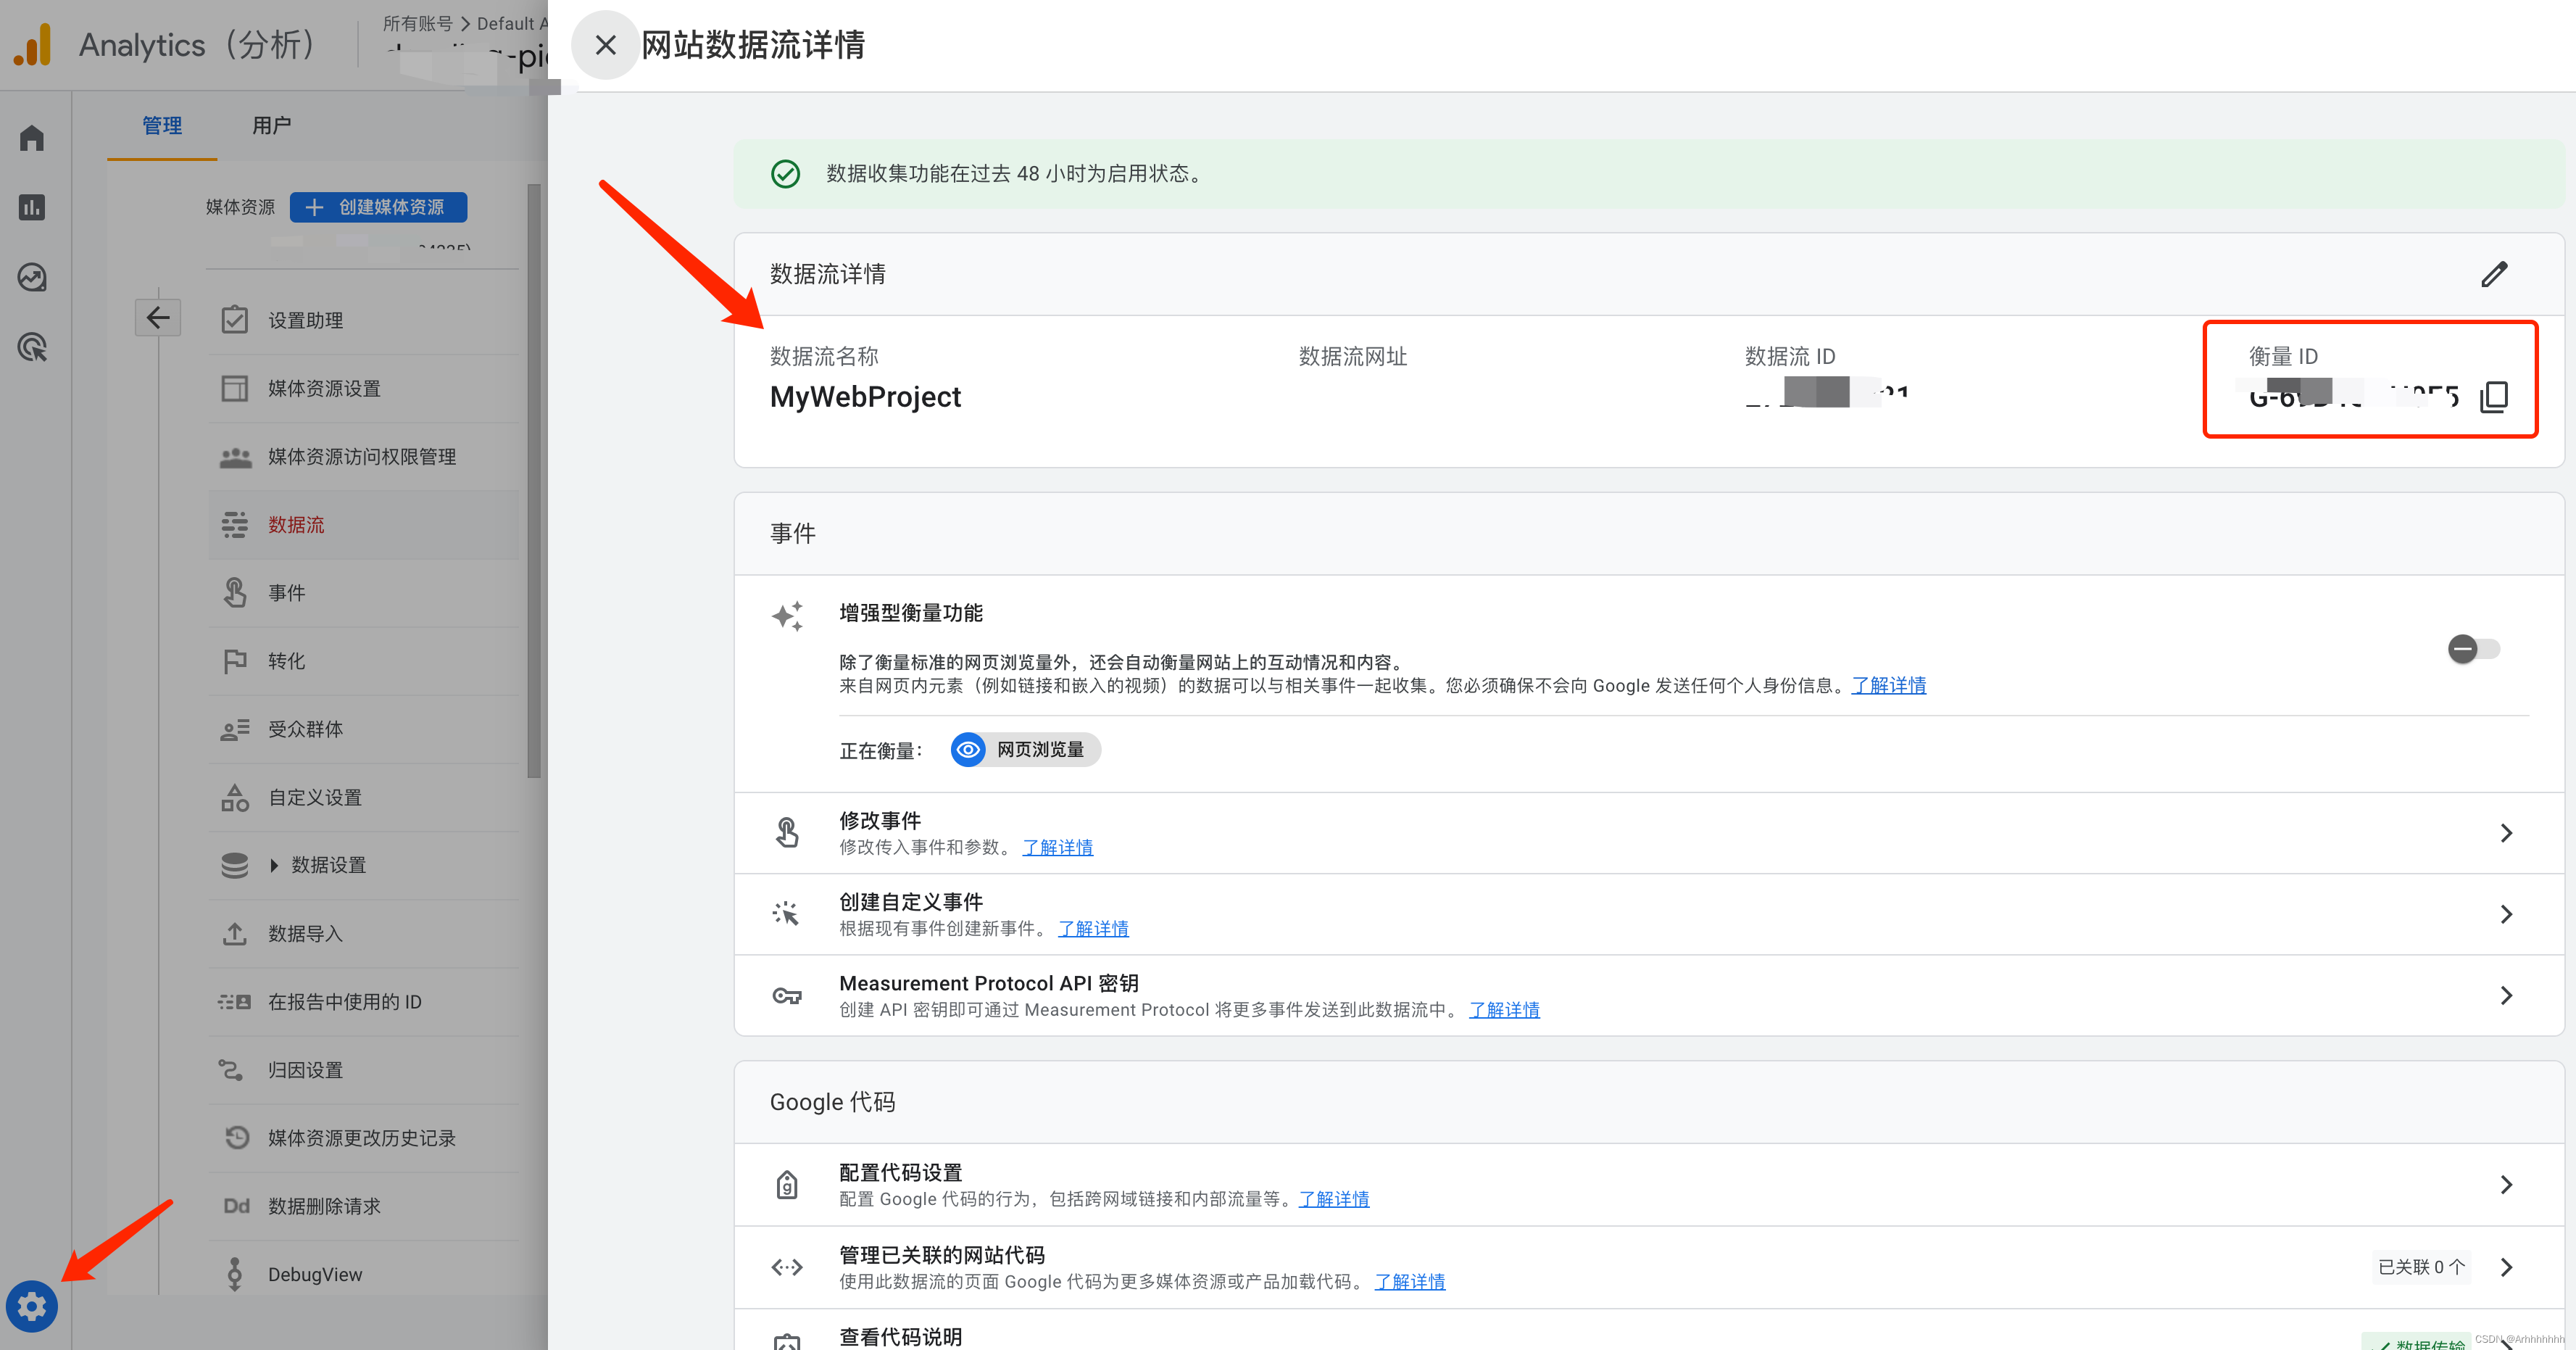Screen dimensions: 2576x1350
Task: Open 修改事件 row chevron
Action: coord(2506,833)
